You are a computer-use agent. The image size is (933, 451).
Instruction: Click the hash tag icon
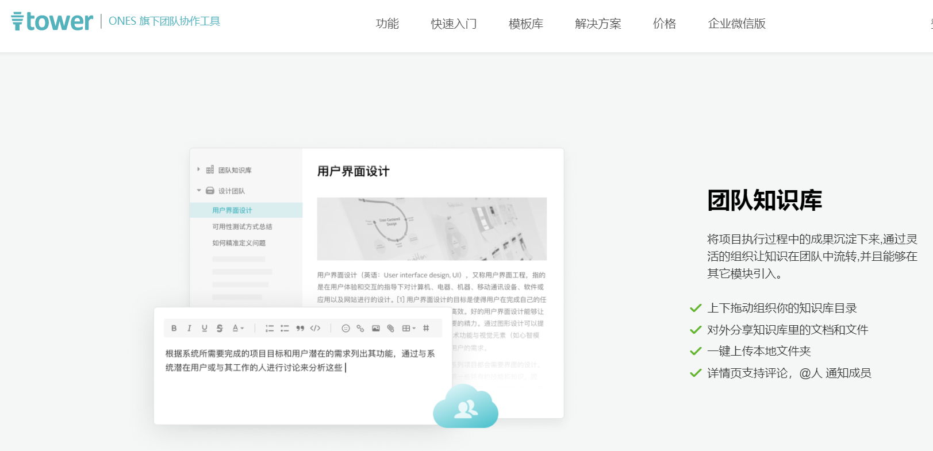tap(426, 328)
